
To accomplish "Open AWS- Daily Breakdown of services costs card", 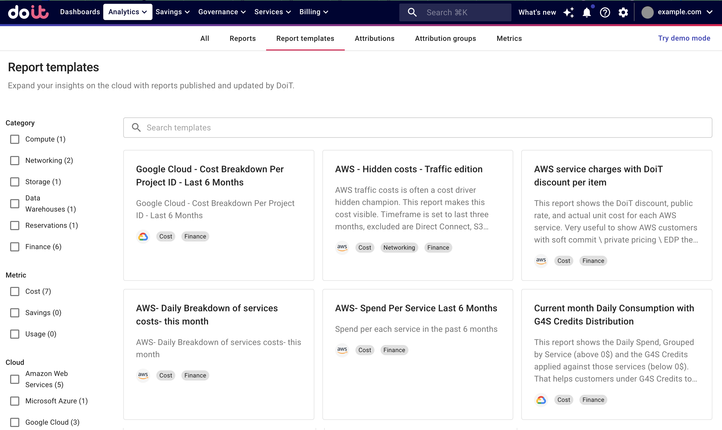I will (218, 354).
